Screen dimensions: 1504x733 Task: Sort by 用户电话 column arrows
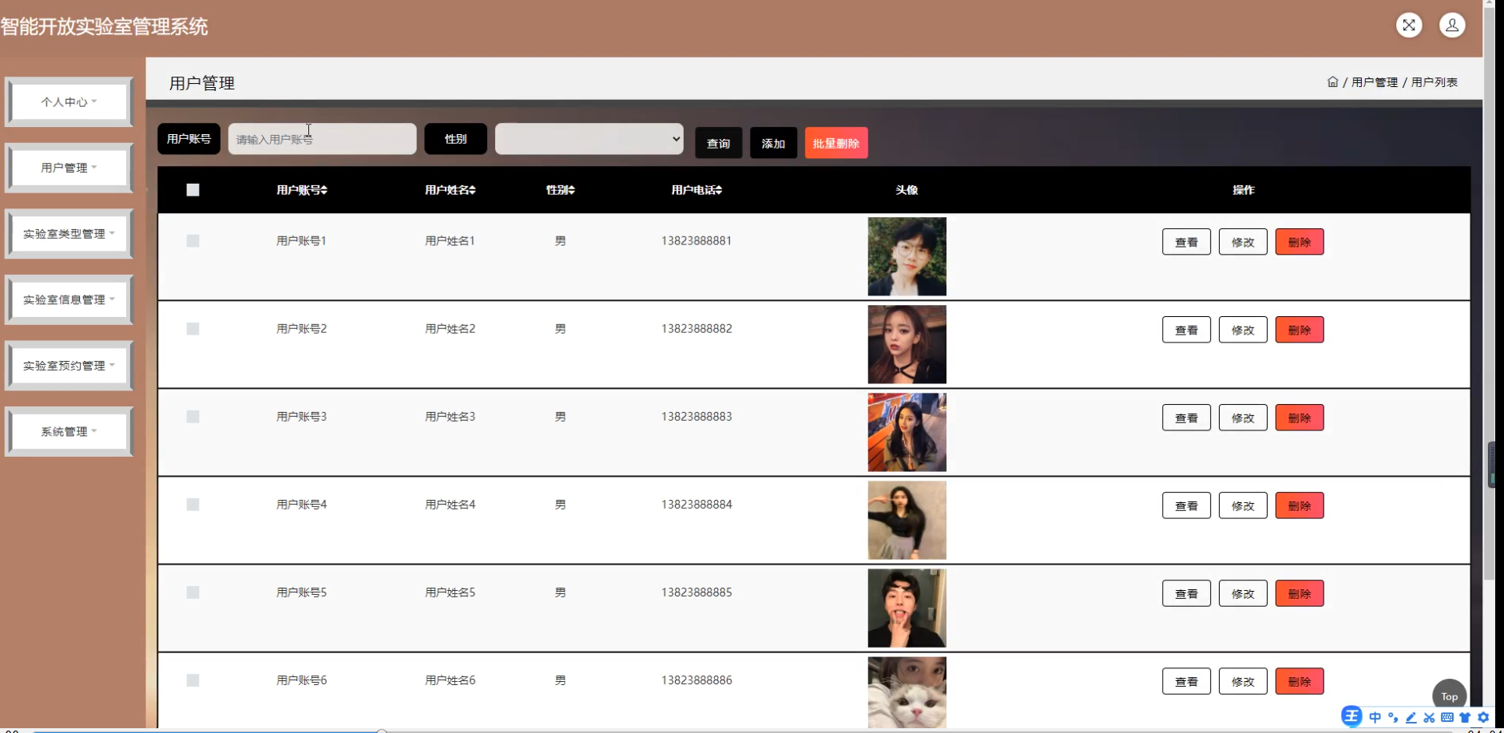[719, 190]
